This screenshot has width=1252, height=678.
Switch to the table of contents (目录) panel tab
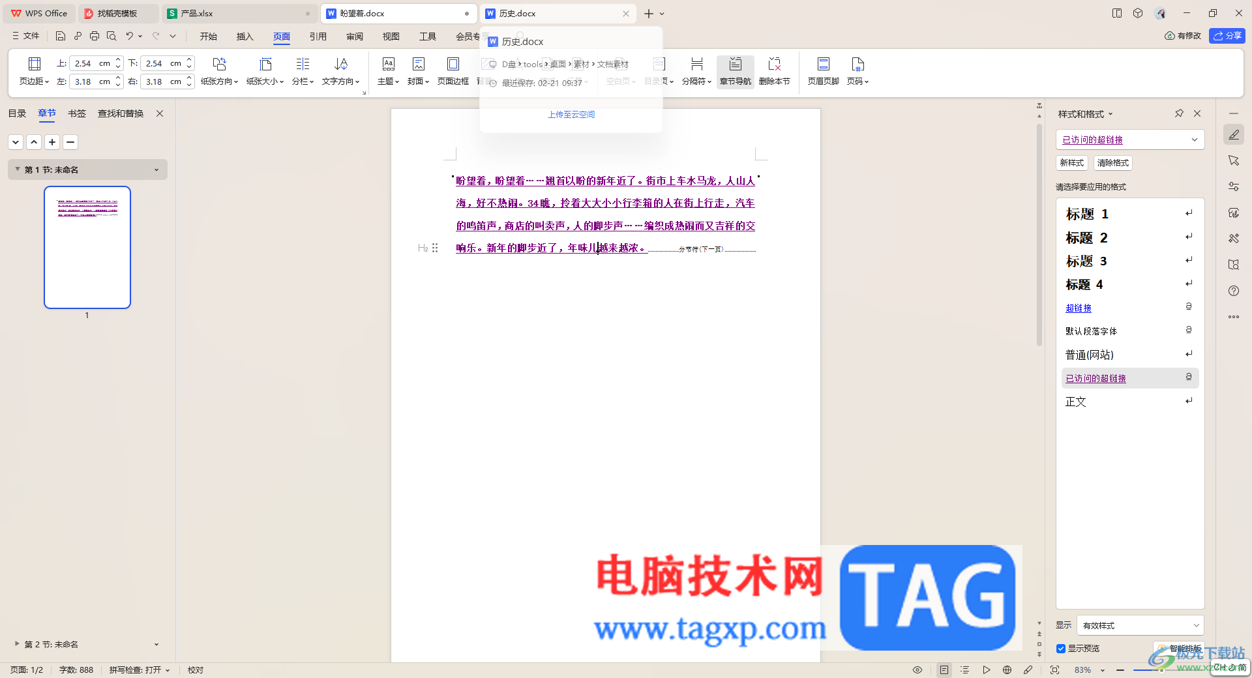point(17,113)
